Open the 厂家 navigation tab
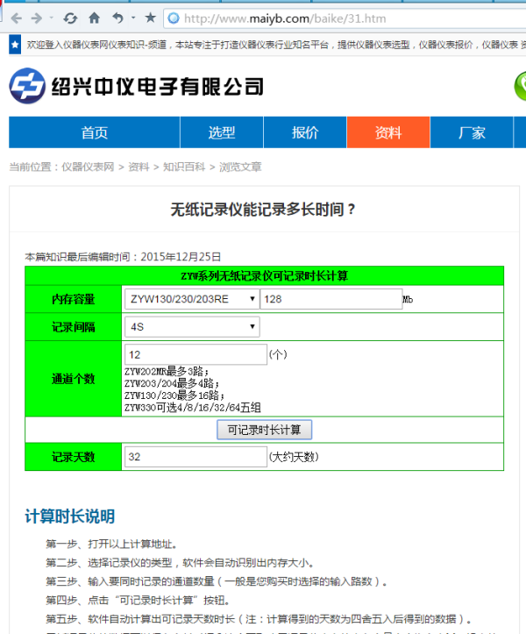The height and width of the screenshot is (634, 526). click(x=472, y=132)
